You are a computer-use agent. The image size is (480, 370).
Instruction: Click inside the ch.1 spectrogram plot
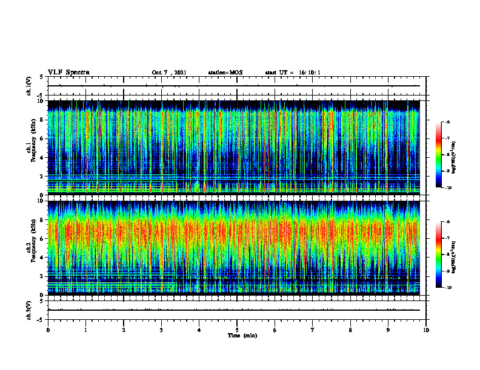(234, 148)
